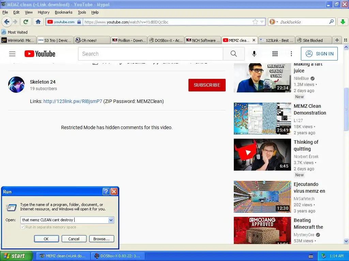349x261 pixels.
Task: Expand the Run dialog Open dropdown arrow
Action: click(x=111, y=220)
